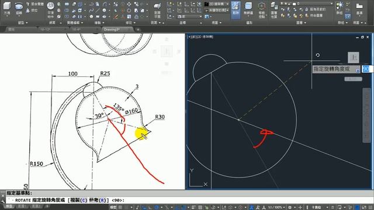Select the Rectangle tool in 繪製 panel
Screen dimensions: 374x210
(x=98, y=17)
